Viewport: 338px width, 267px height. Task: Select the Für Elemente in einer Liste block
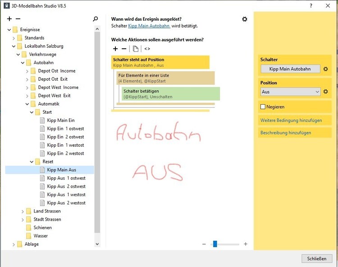(x=165, y=78)
